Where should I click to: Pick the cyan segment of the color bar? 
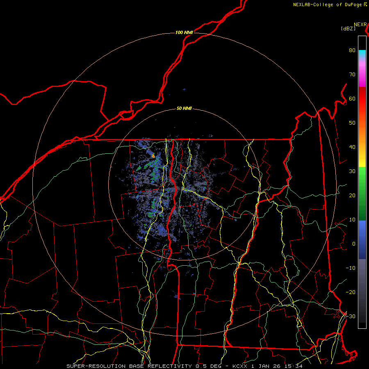[x=362, y=54]
